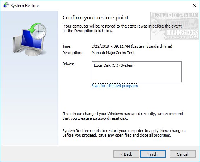Click the Drives label

[x=68, y=64]
